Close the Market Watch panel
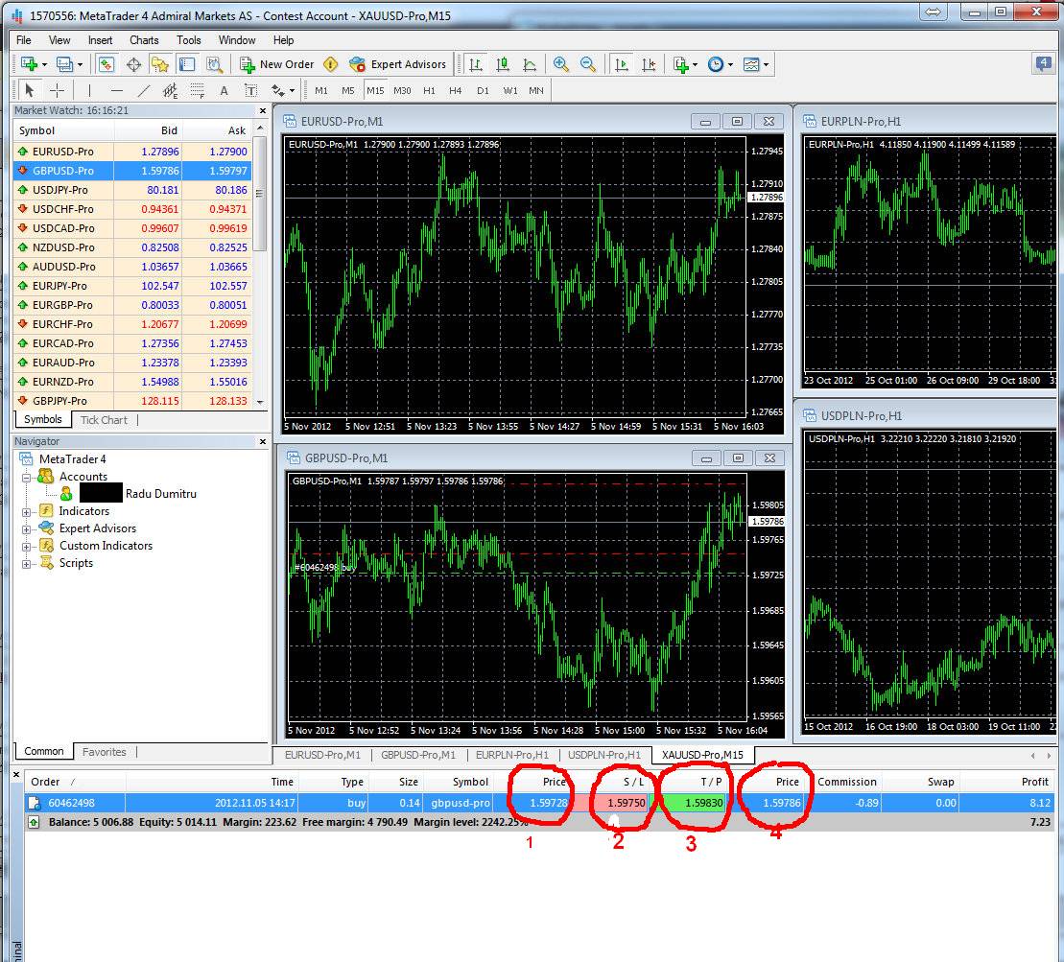This screenshot has width=1064, height=962. pos(263,110)
